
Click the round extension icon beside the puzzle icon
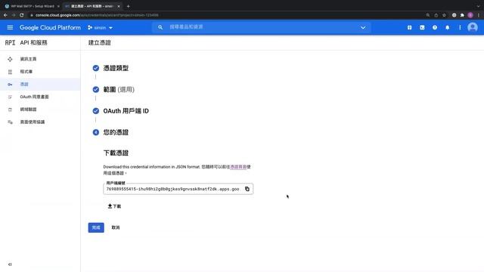(454, 15)
